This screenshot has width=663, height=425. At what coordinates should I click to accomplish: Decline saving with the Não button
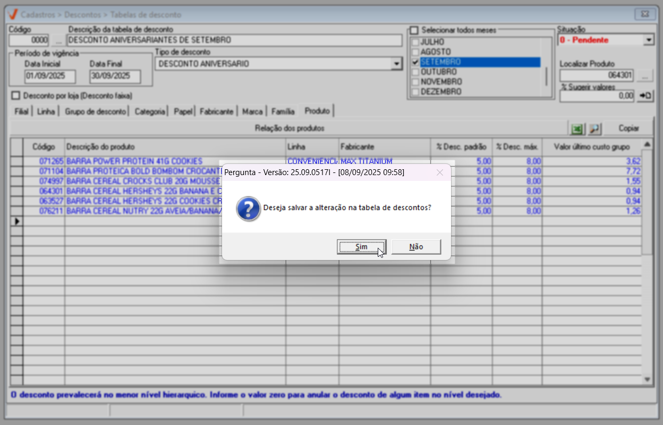[x=416, y=247]
